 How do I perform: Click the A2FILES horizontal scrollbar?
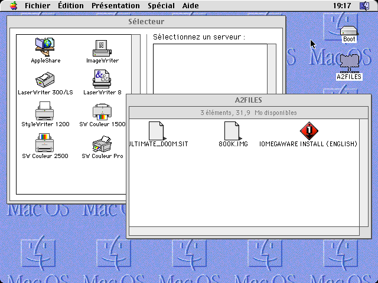click(244, 231)
